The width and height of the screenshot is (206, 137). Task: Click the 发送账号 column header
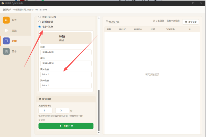170,29
